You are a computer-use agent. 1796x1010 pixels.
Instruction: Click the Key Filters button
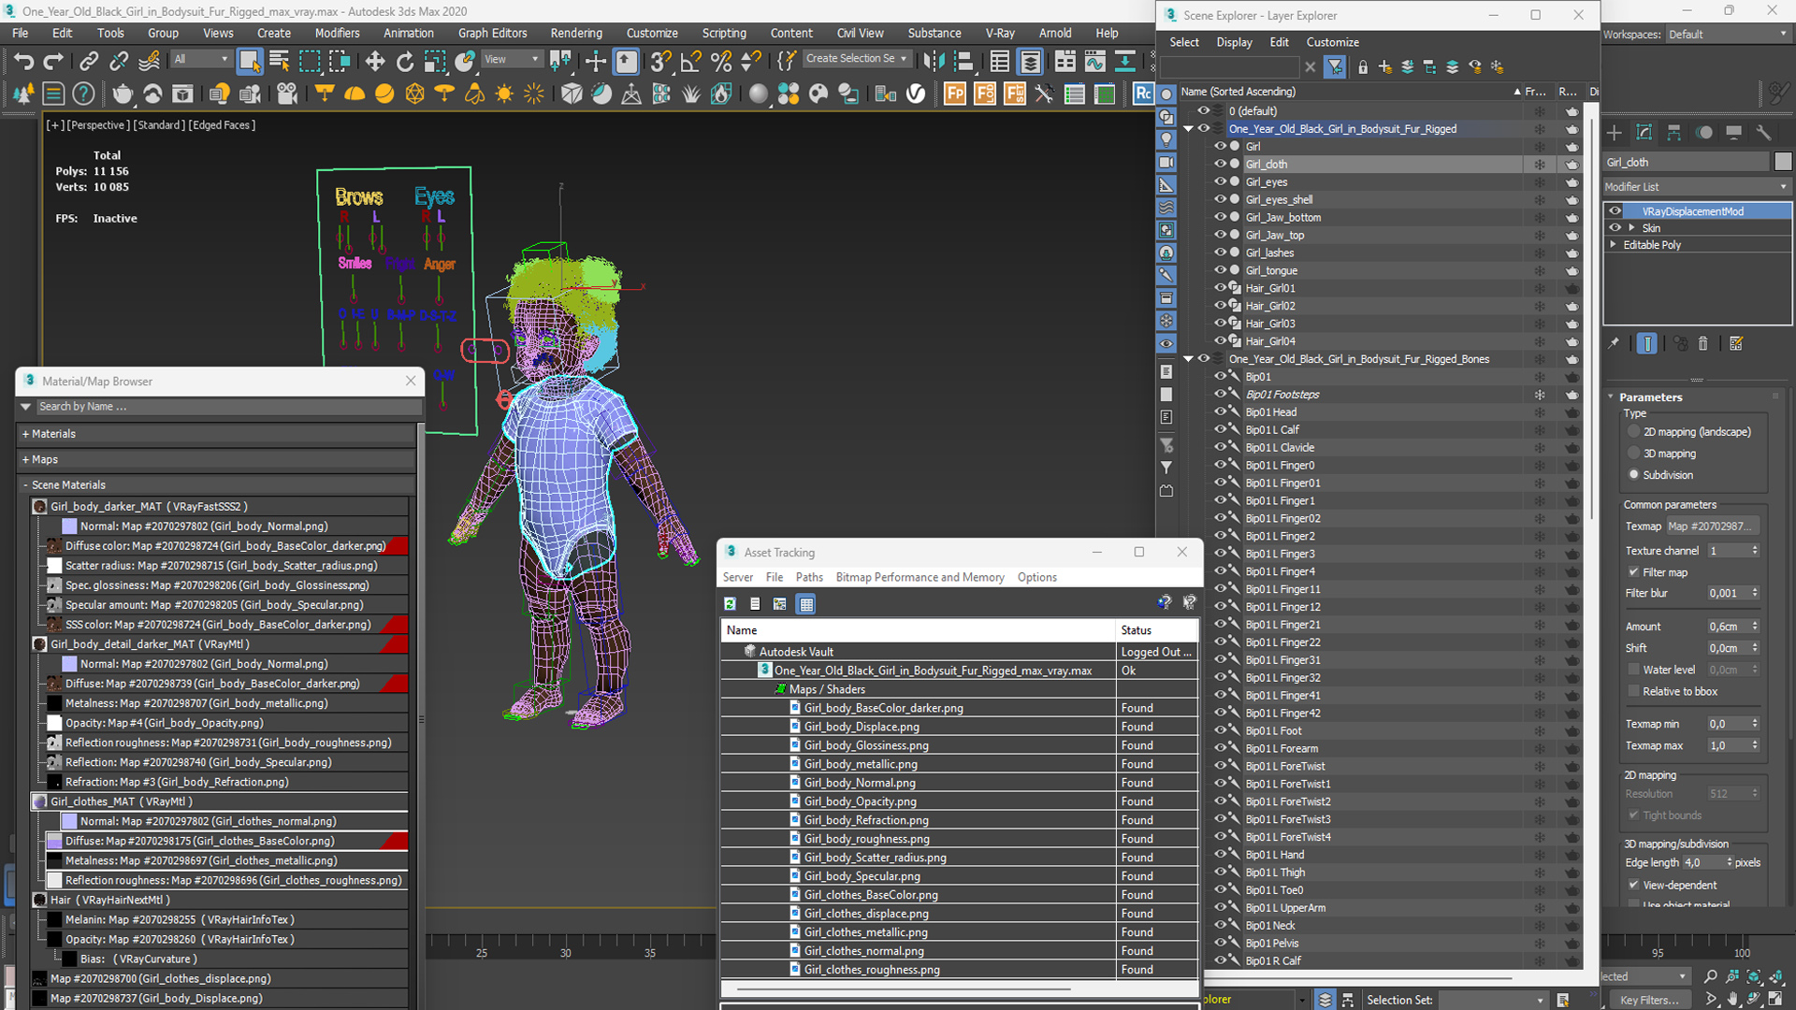coord(1649,1000)
